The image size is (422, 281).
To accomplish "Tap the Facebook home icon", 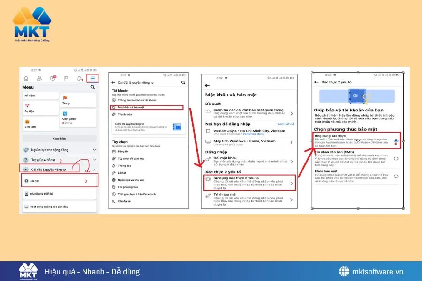I will click(x=25, y=78).
